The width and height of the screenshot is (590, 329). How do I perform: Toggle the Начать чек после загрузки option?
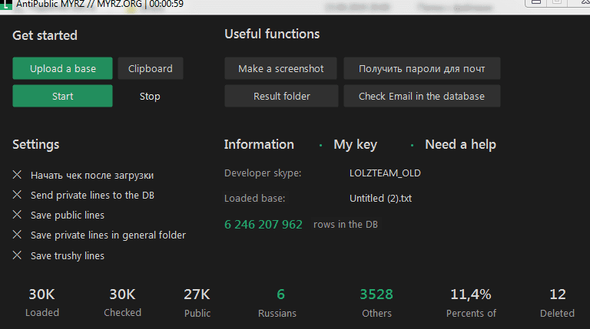[x=18, y=175]
